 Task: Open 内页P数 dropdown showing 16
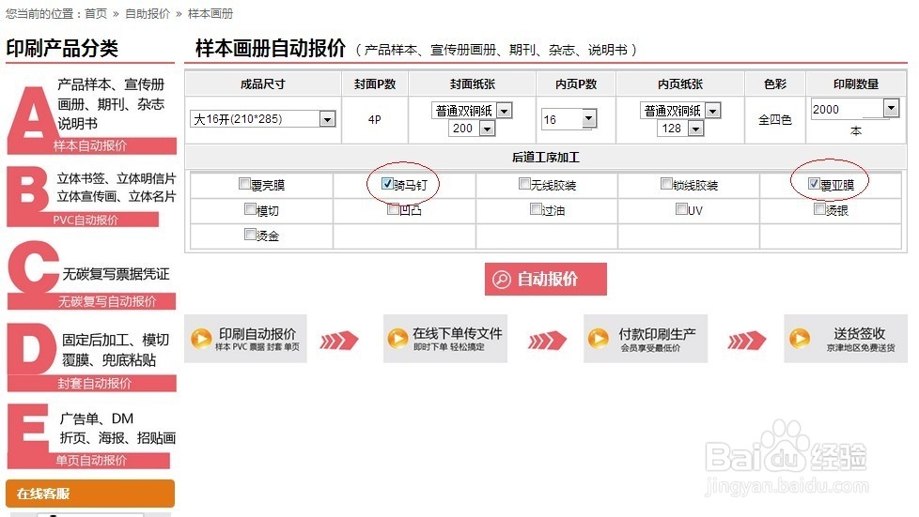tap(569, 119)
